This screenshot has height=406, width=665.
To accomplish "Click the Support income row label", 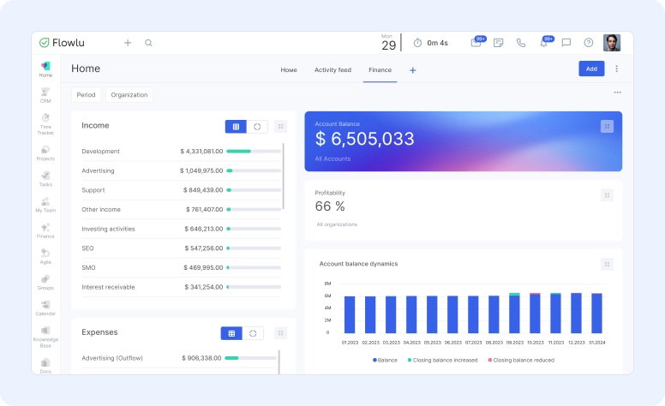I will (93, 190).
